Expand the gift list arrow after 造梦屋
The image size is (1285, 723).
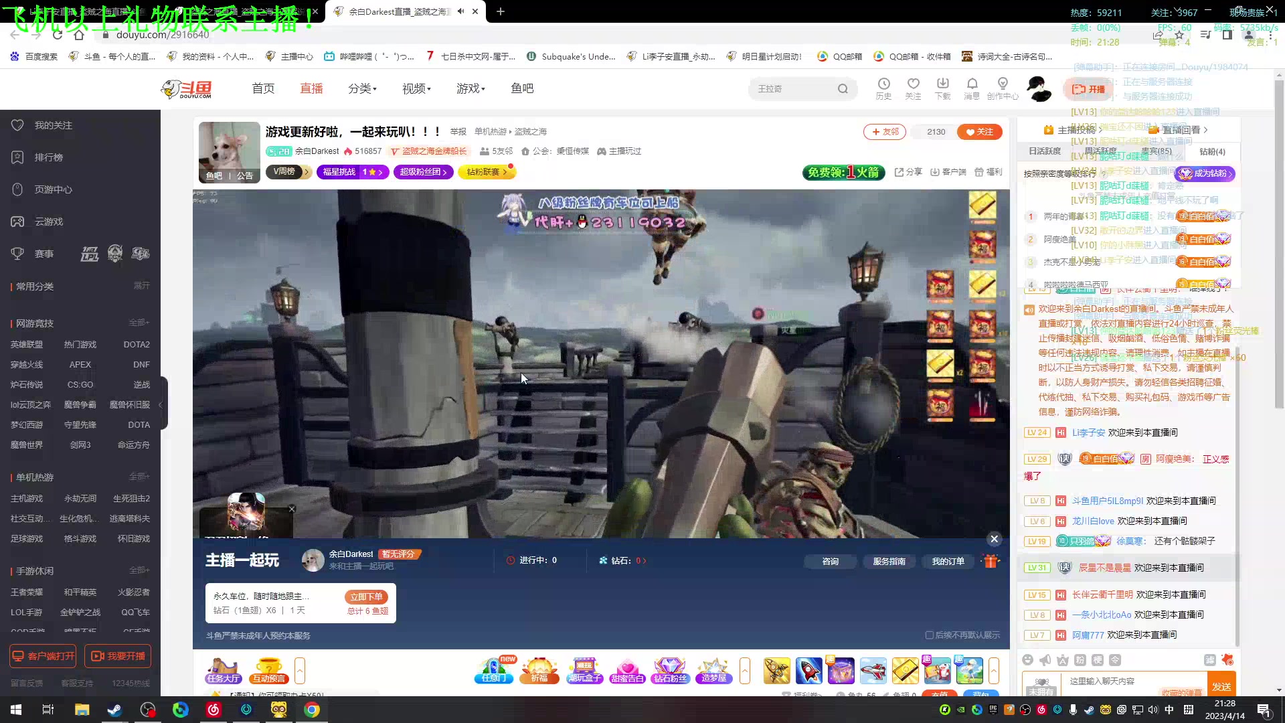[x=744, y=670]
